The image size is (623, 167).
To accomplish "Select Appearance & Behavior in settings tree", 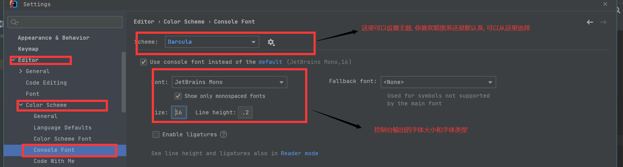I will pos(53,38).
